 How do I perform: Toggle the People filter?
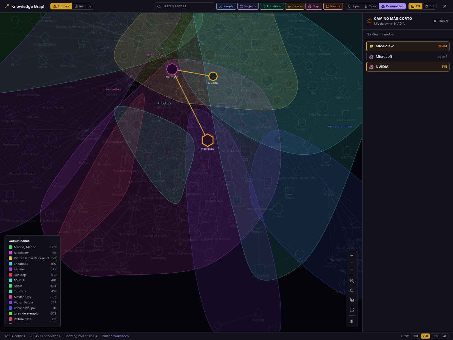point(226,6)
